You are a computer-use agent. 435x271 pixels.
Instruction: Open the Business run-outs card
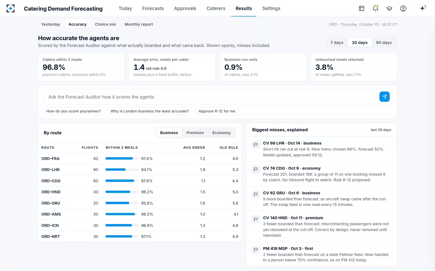[x=263, y=67]
